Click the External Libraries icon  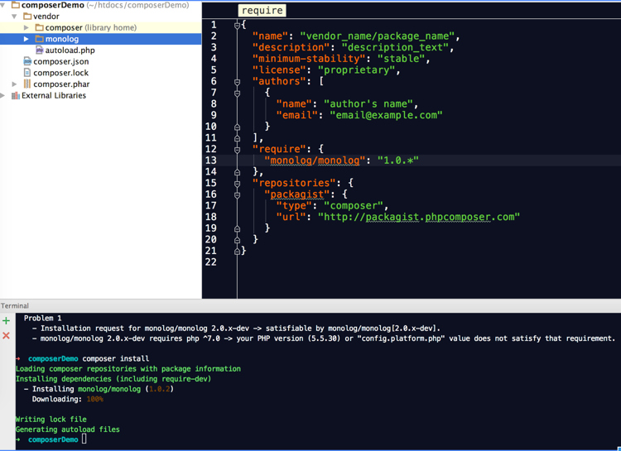16,96
